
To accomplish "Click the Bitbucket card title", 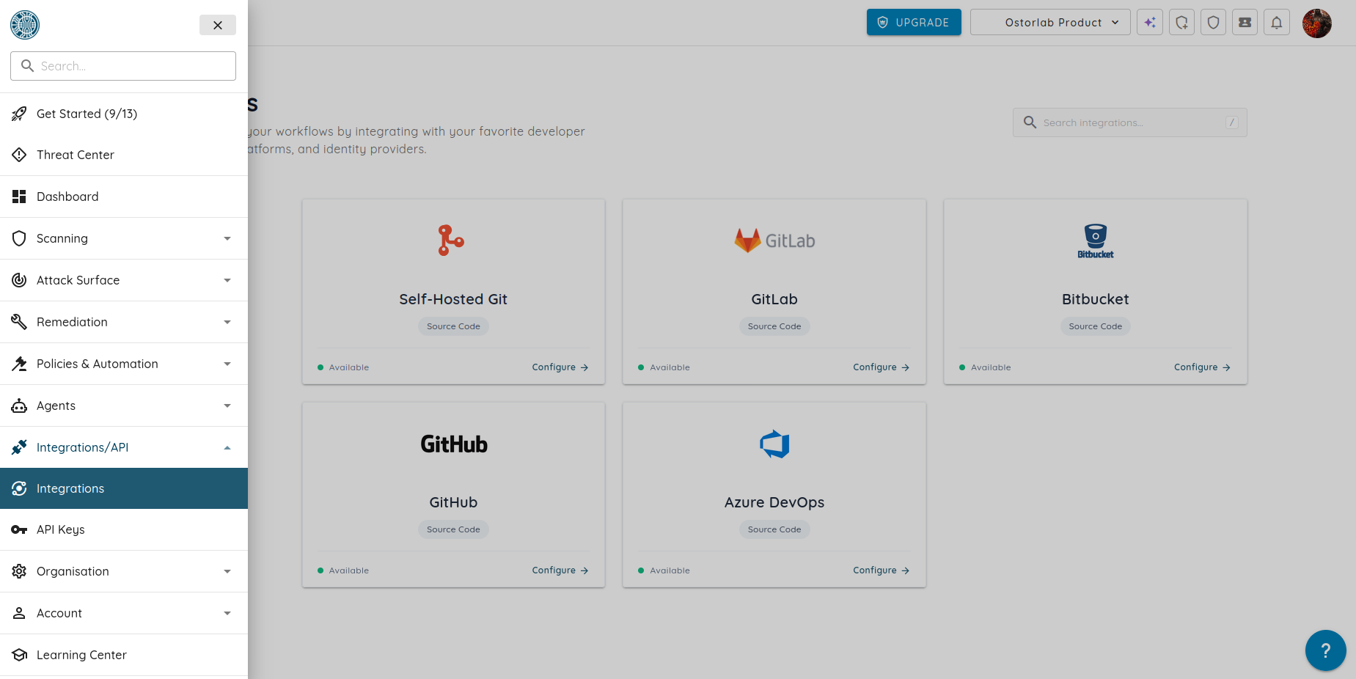I will pyautogui.click(x=1096, y=299).
